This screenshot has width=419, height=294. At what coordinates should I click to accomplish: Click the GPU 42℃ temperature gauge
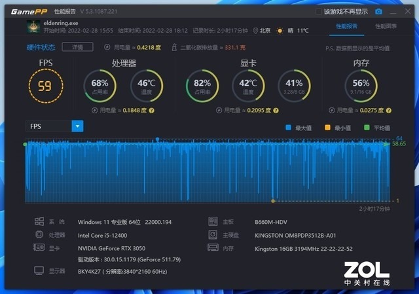[x=248, y=86]
